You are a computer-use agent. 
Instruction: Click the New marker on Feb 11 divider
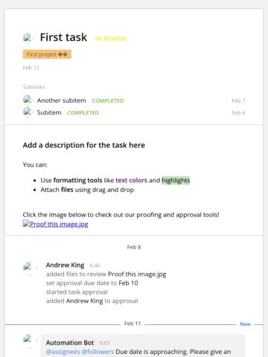point(245,324)
